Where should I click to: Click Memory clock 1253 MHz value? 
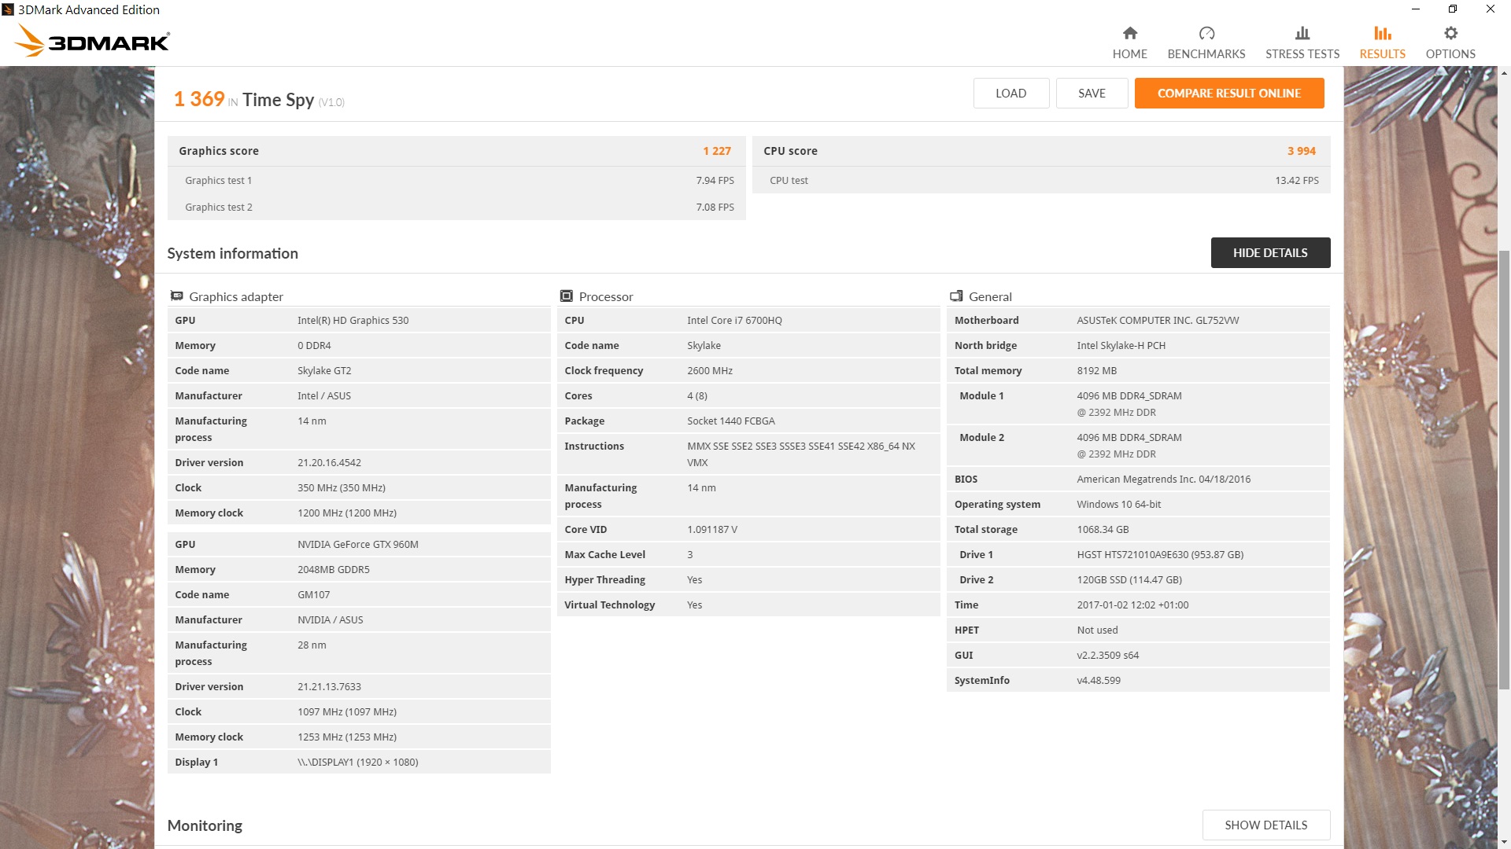[346, 737]
